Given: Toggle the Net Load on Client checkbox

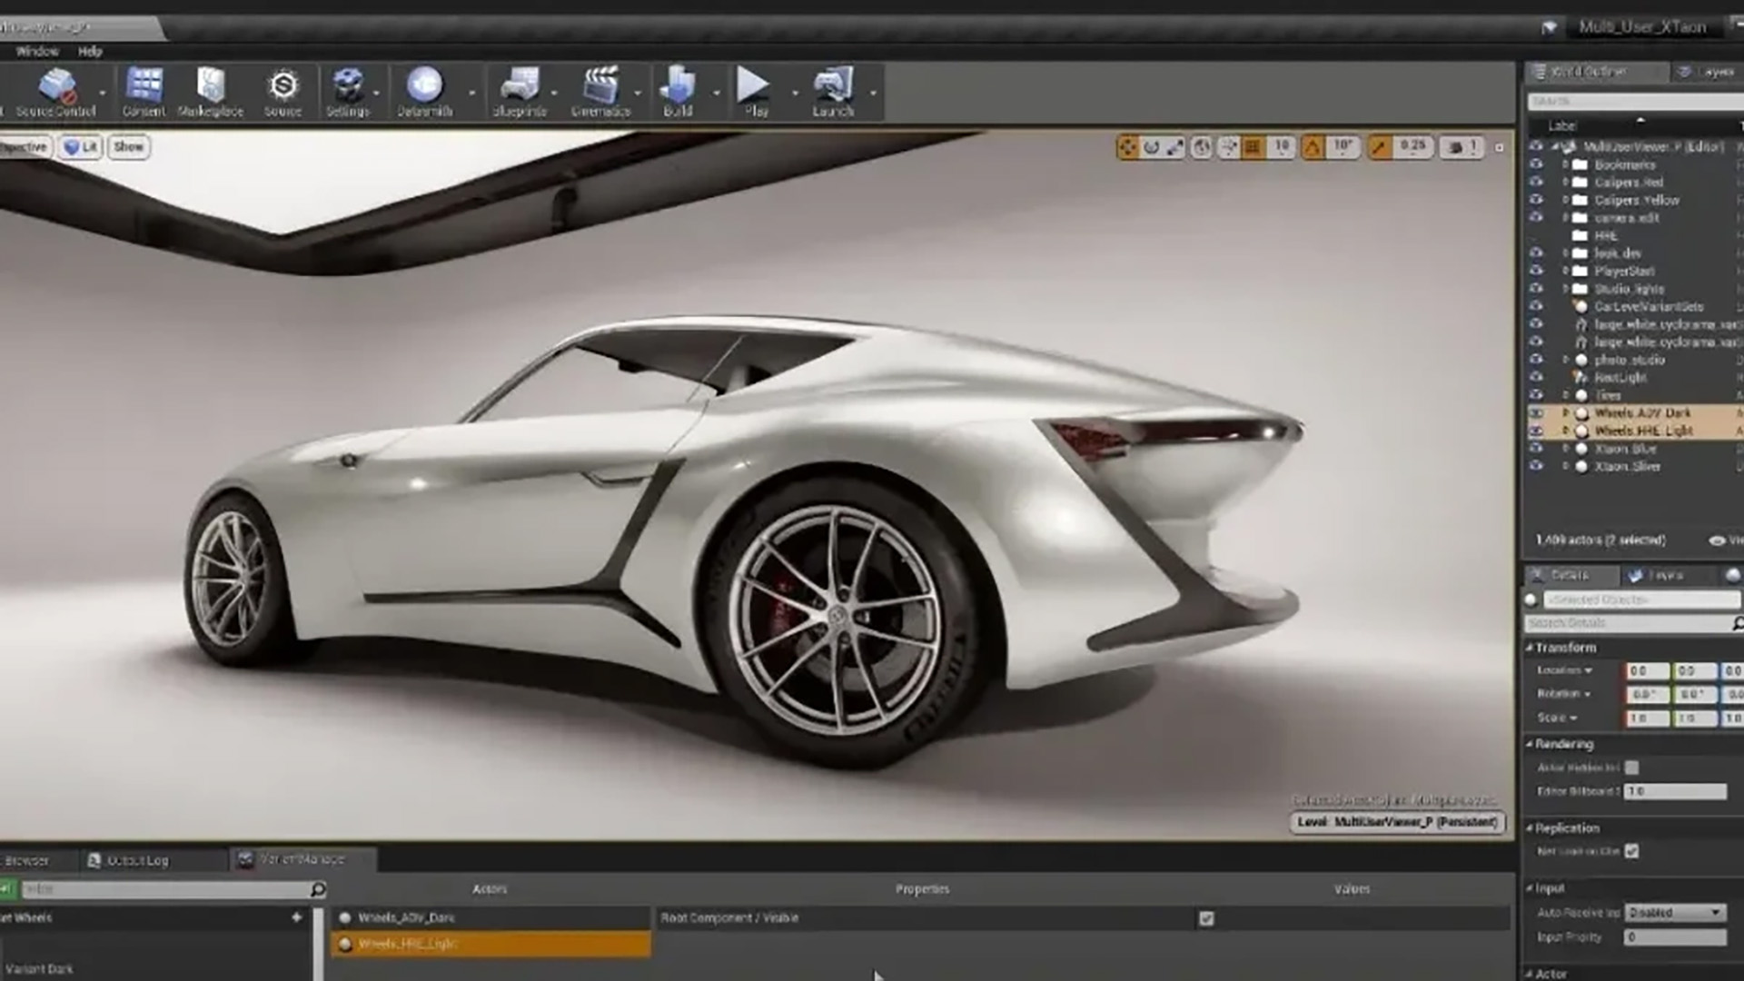Looking at the screenshot, I should (x=1632, y=851).
